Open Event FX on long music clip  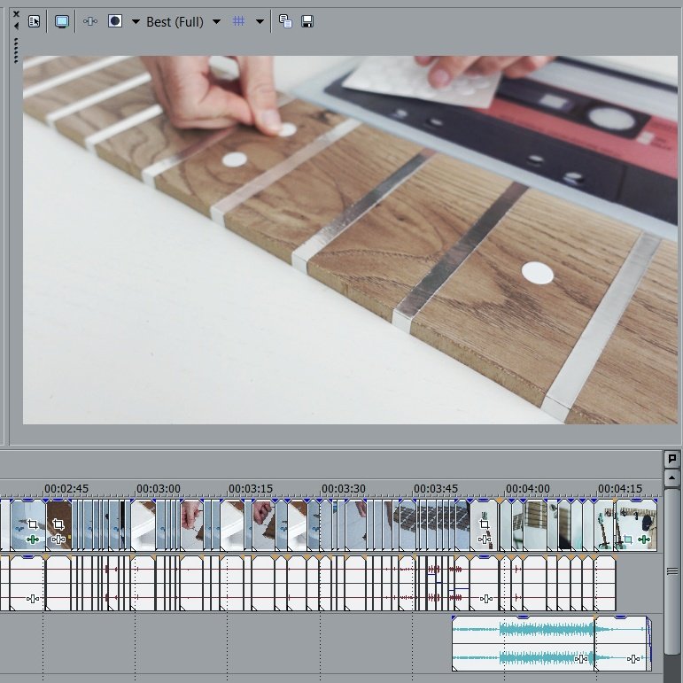coord(581,658)
